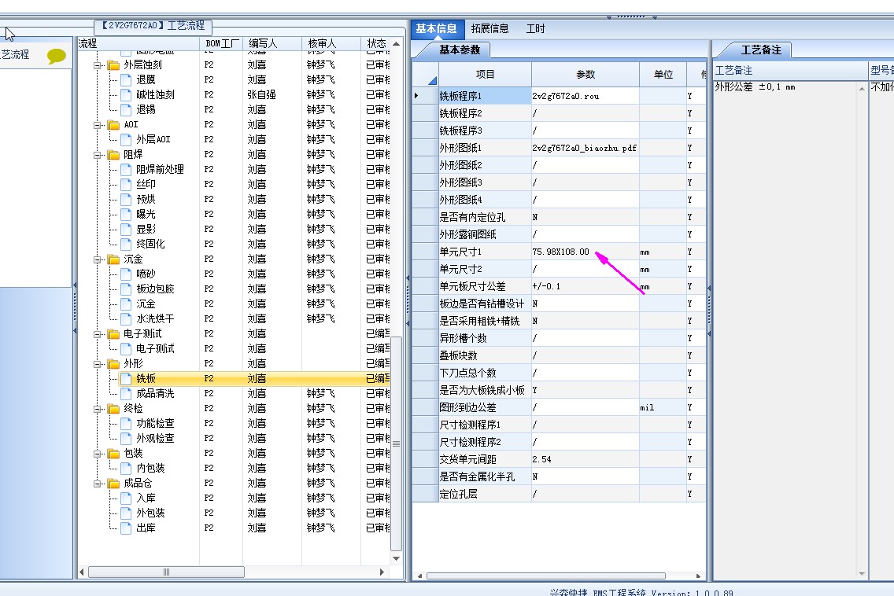Collapse the 沉金 tree node
The image size is (894, 596).
[98, 259]
